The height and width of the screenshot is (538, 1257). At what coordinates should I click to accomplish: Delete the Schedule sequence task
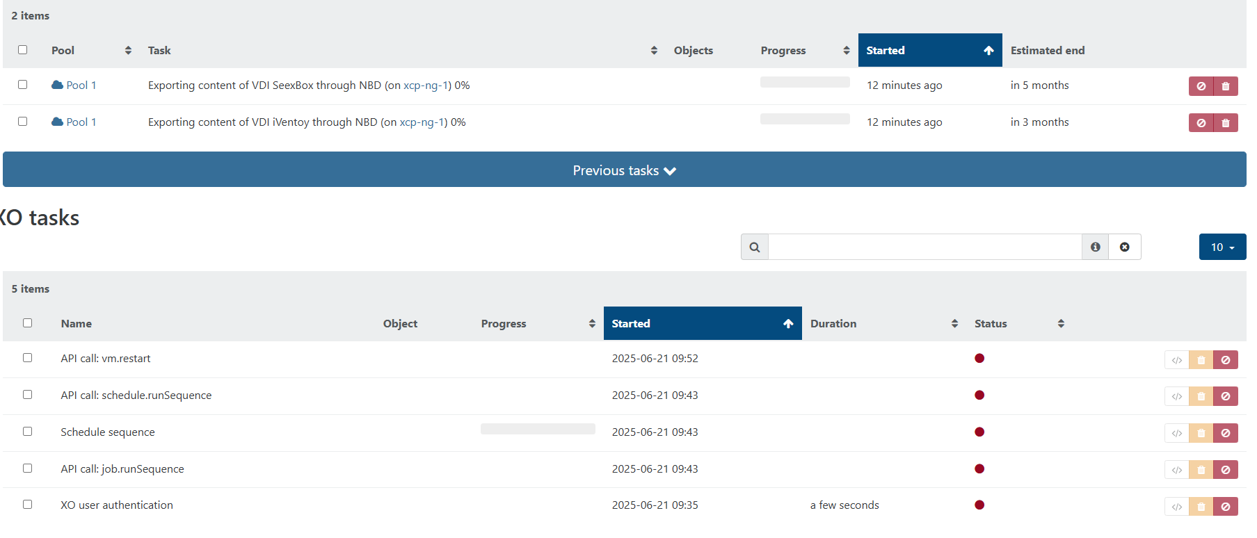tap(1201, 434)
